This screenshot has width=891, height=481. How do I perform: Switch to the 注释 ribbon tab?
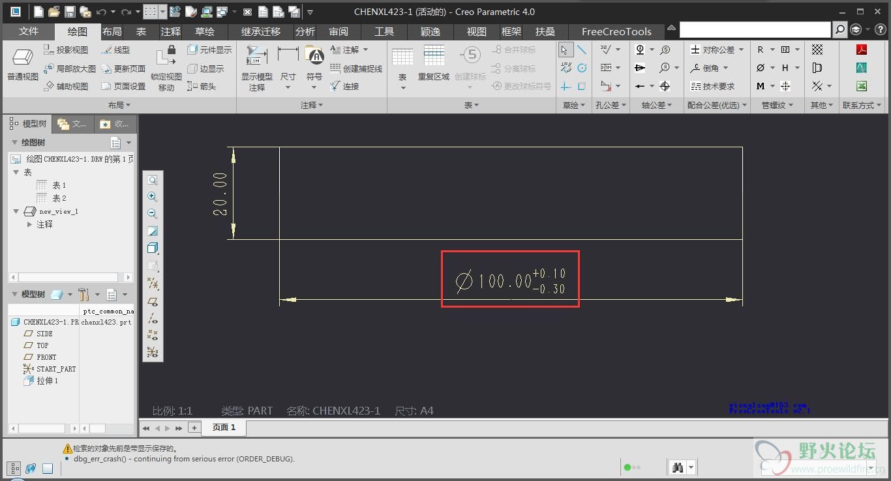click(171, 31)
